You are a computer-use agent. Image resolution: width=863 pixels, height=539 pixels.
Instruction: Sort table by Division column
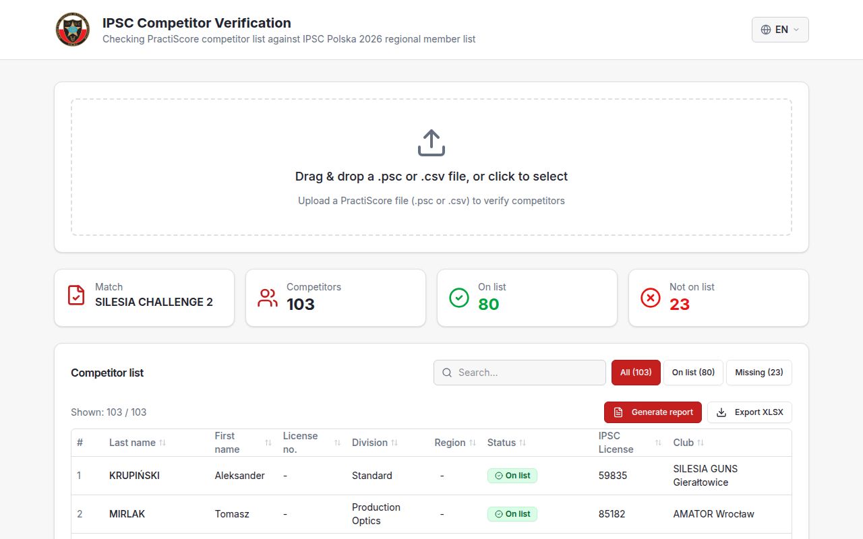(x=375, y=443)
